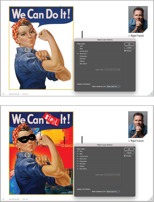Click APRIL 2021 footer text on lower page
This screenshot has height=202, width=154.
(25, 199)
